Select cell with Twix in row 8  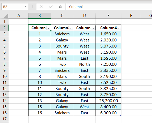pyautogui.click(x=62, y=64)
